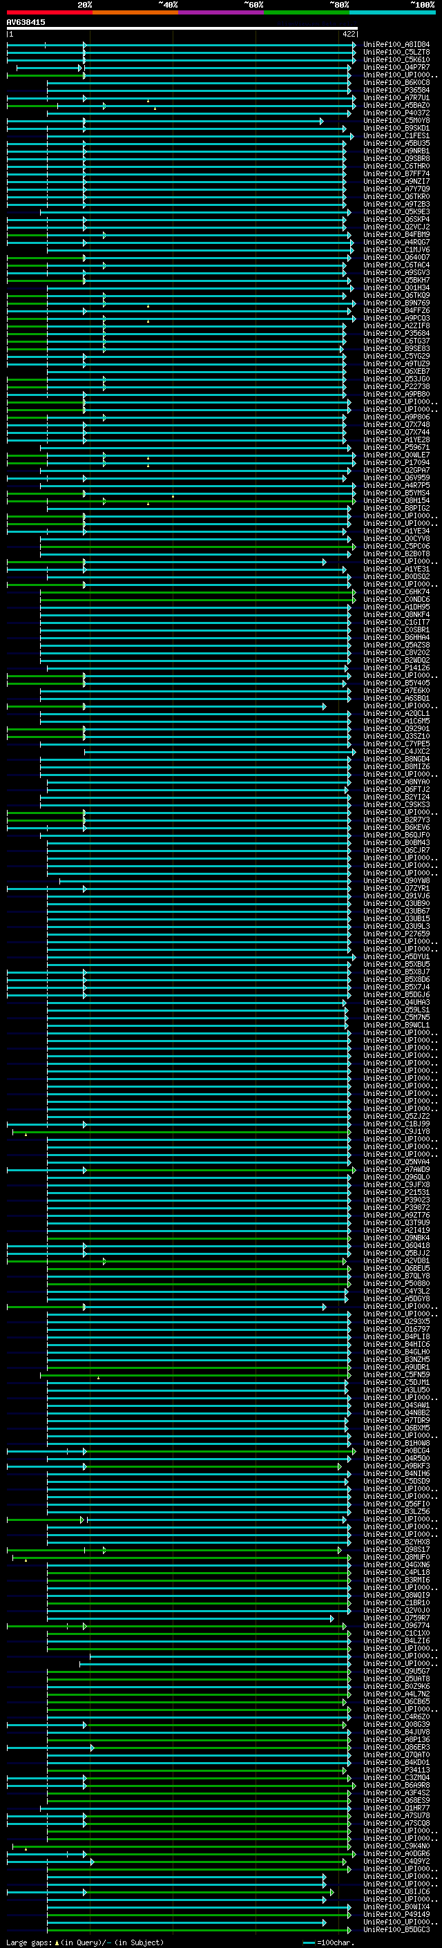Open hit UniRef100_A8ID84
The width and height of the screenshot is (442, 1948).
[x=396, y=45]
